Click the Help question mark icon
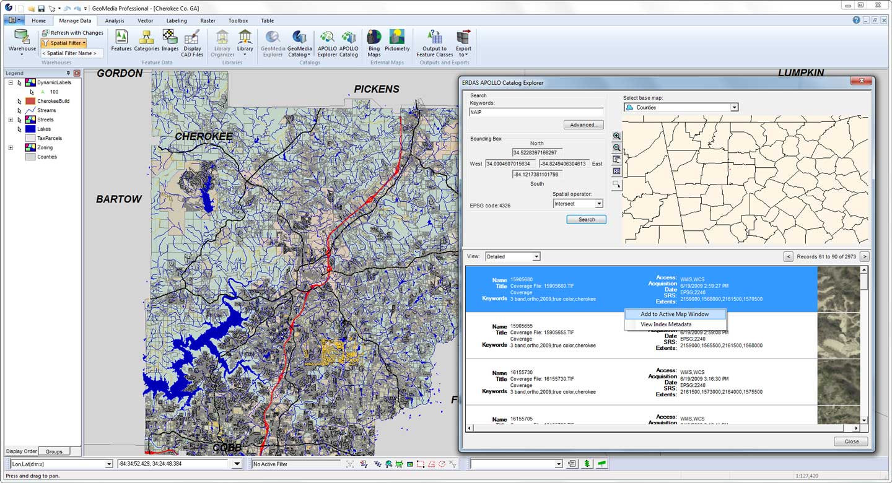The height and width of the screenshot is (483, 892). pos(856,20)
